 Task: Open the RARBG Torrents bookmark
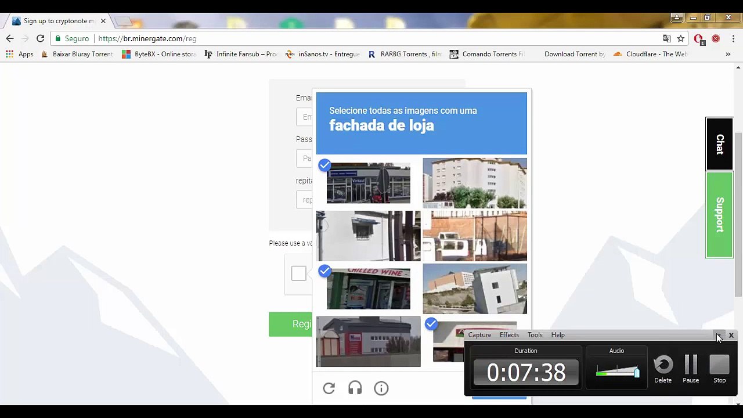(405, 54)
